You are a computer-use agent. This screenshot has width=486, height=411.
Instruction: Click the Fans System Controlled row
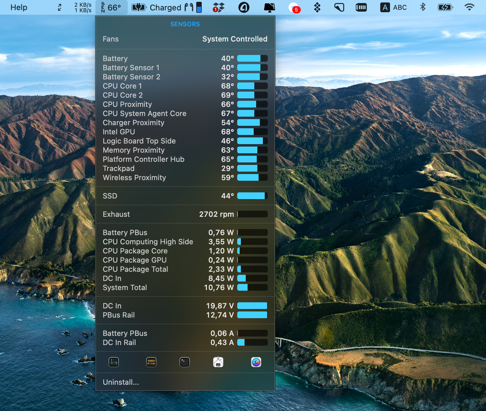tap(185, 39)
